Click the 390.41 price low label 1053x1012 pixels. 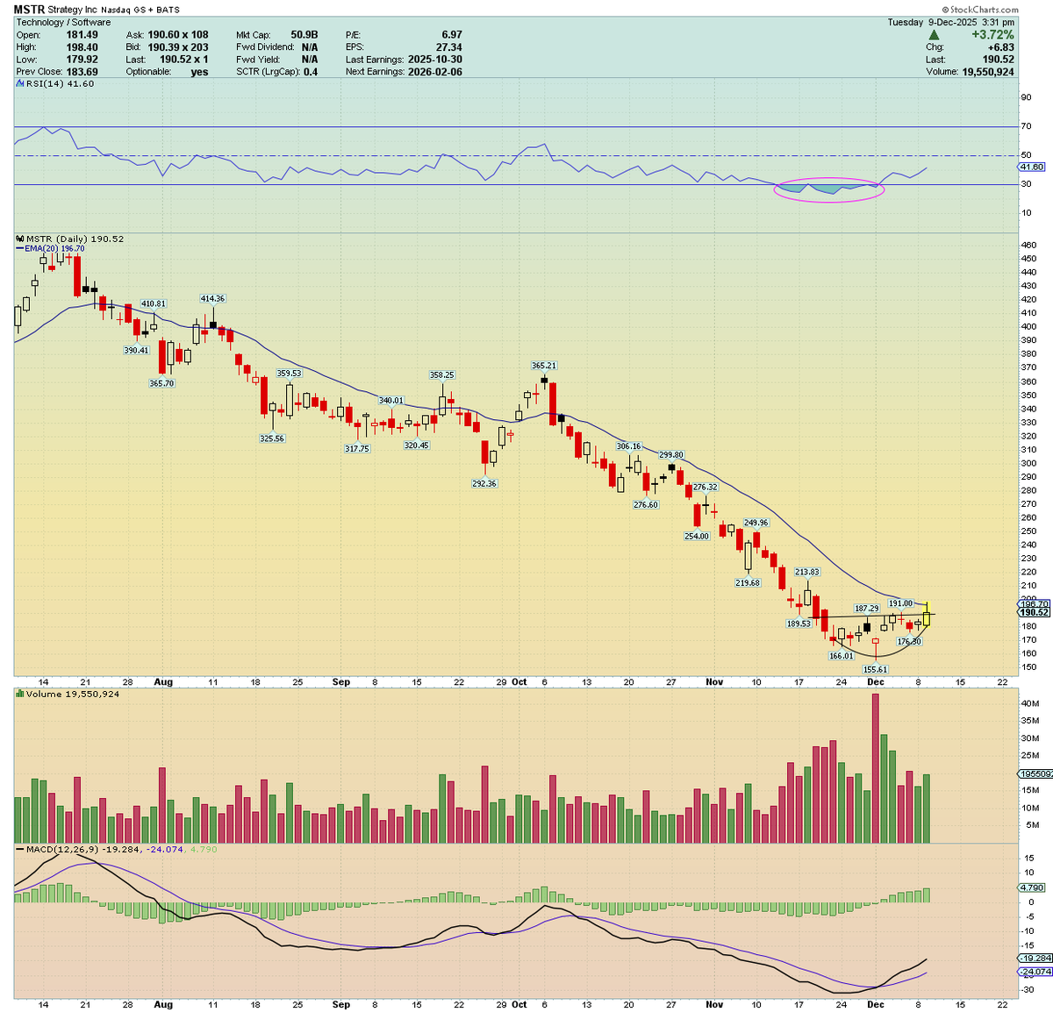pos(136,350)
